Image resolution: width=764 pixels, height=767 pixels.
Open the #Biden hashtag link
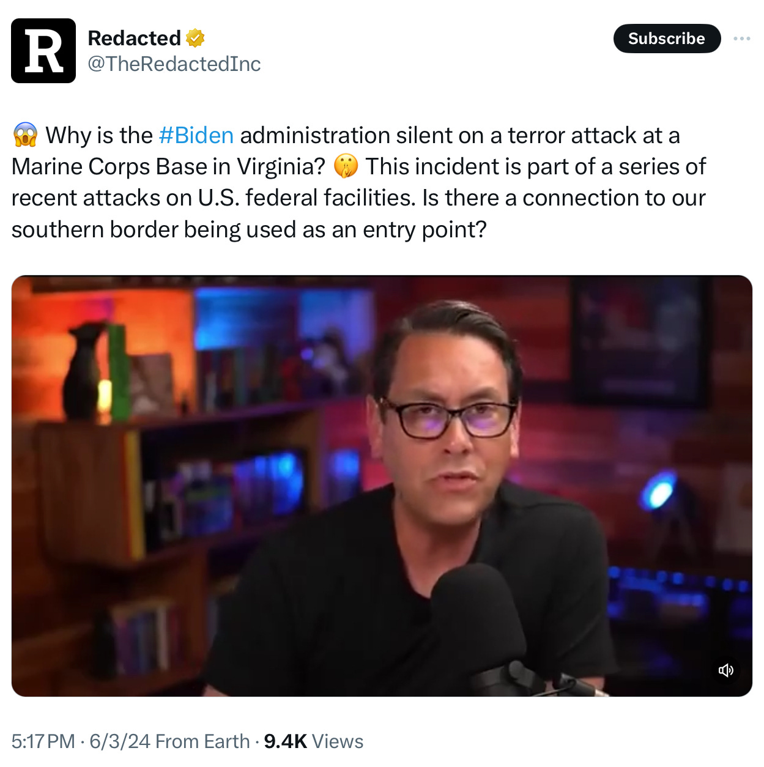(x=196, y=135)
